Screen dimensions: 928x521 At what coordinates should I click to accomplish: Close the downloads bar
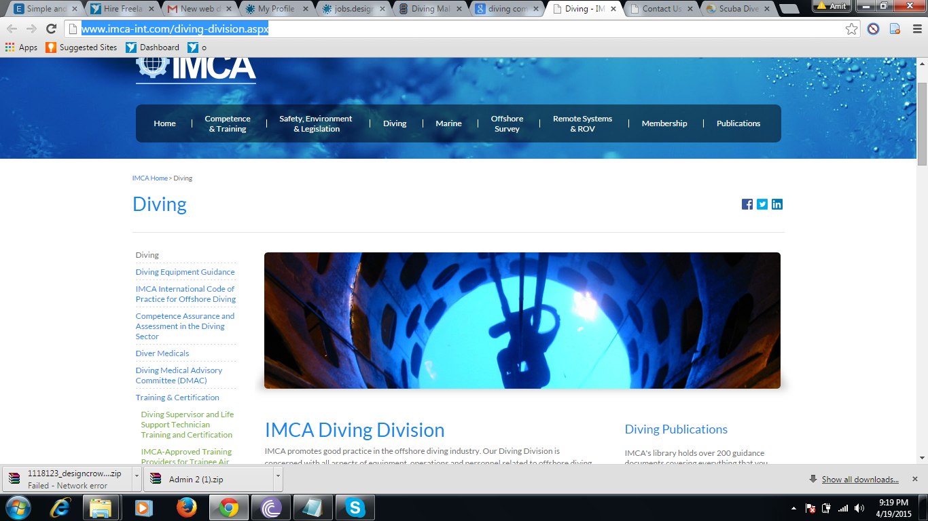click(x=914, y=479)
